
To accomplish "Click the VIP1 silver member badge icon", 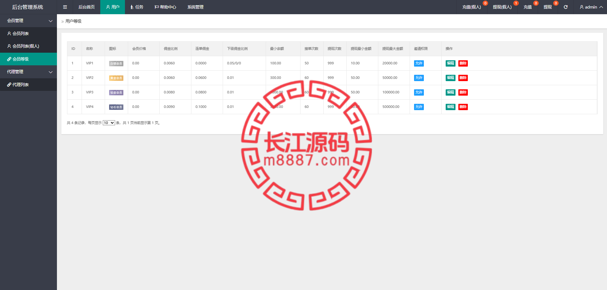I will pyautogui.click(x=116, y=63).
